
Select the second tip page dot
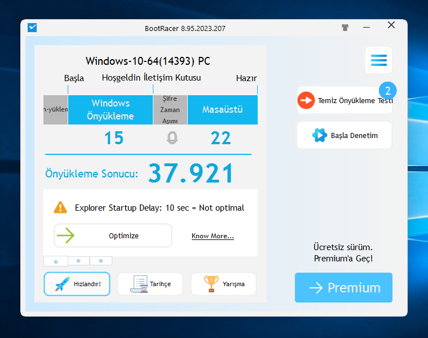click(x=78, y=261)
